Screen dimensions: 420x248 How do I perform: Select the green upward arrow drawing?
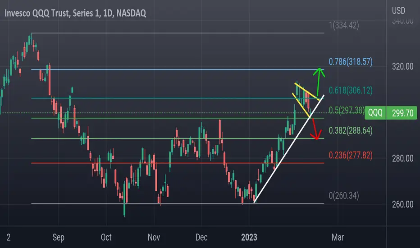pos(319,82)
